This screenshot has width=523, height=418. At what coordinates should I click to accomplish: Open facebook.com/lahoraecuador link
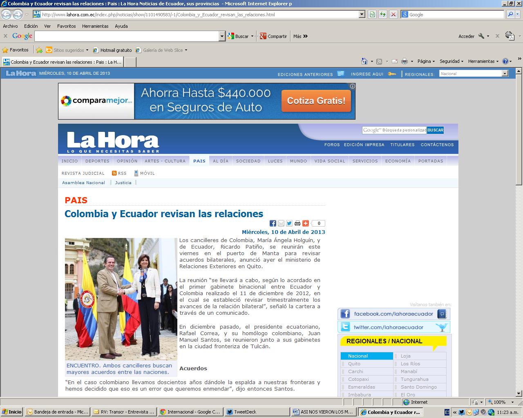(394, 314)
